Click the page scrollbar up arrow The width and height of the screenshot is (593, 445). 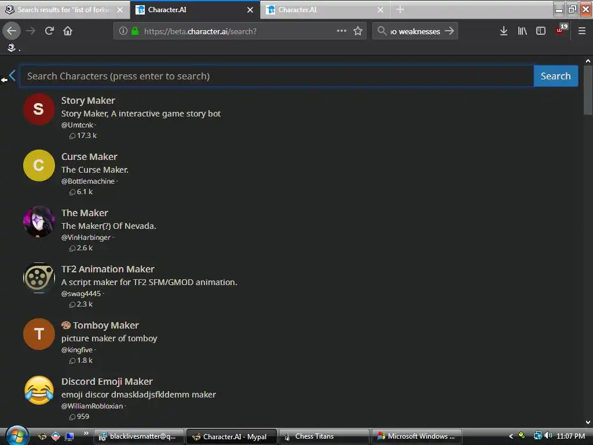(x=588, y=61)
